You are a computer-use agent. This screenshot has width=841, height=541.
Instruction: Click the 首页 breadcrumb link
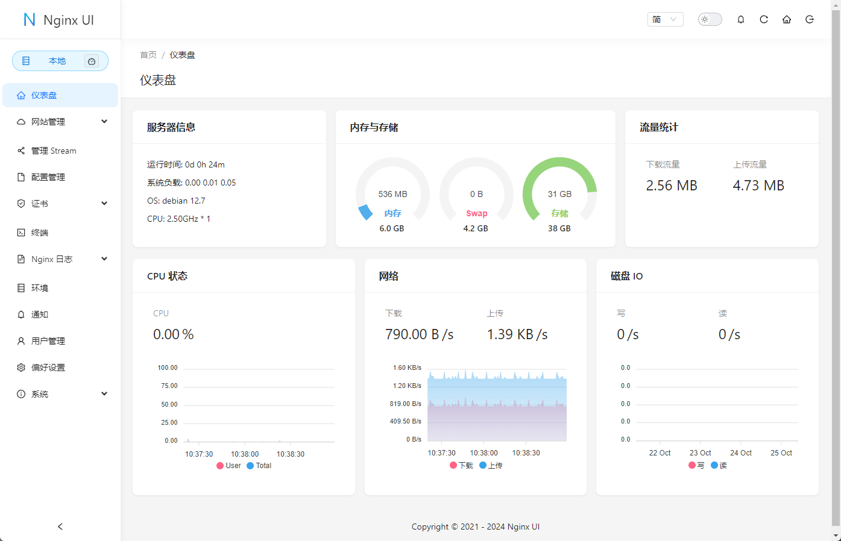pos(148,55)
